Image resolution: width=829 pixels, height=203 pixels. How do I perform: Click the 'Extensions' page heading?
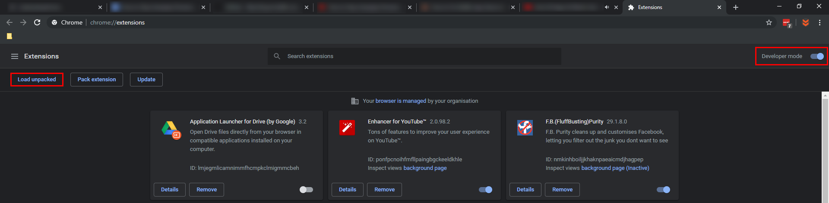(41, 56)
